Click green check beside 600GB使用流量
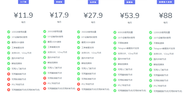Viewport: 187px width, 93px height. 115,32
